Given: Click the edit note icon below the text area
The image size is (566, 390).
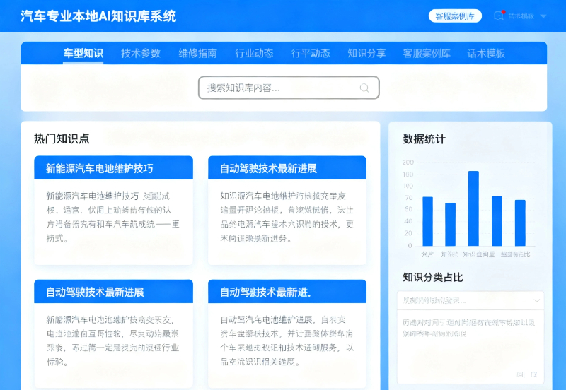Looking at the screenshot, I should 534,374.
